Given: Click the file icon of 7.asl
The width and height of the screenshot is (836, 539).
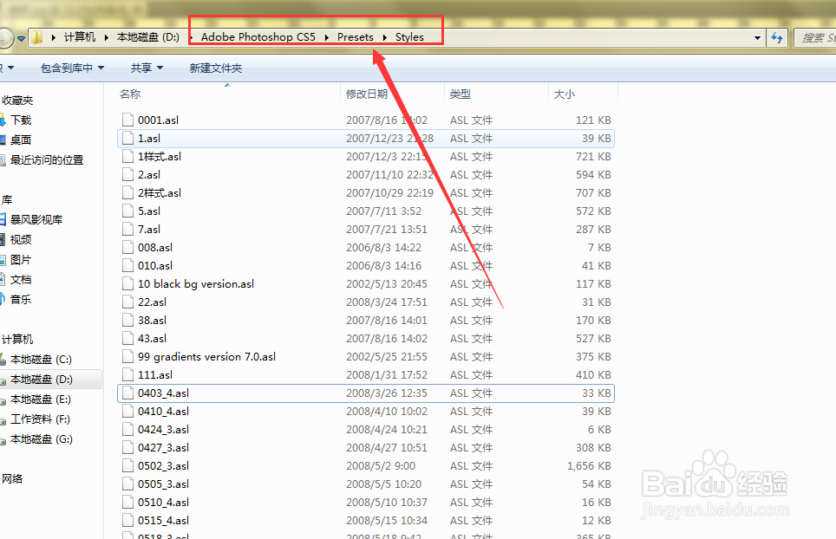Looking at the screenshot, I should click(x=127, y=229).
